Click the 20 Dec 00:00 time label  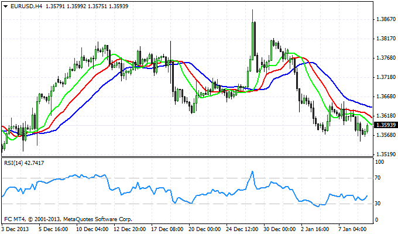tap(205, 229)
